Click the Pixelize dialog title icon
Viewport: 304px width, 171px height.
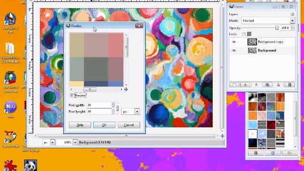click(68, 26)
